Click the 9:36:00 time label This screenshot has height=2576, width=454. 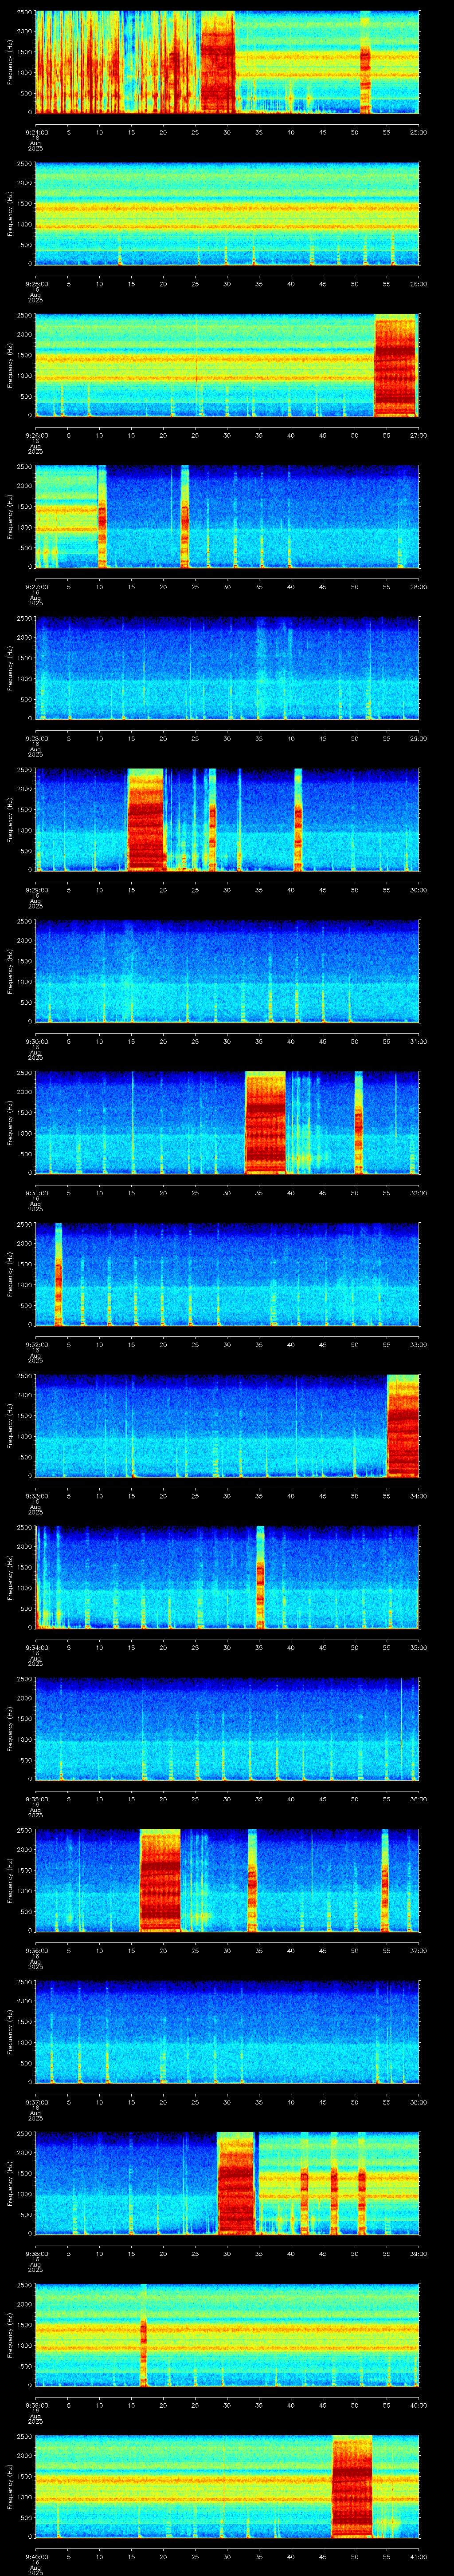pos(36,1950)
